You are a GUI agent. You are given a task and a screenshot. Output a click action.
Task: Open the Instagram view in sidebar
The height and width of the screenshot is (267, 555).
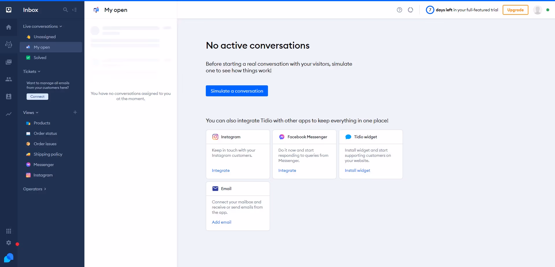click(51, 175)
